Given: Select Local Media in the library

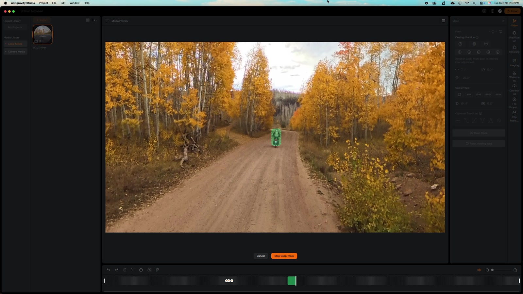Looking at the screenshot, I should tap(15, 44).
